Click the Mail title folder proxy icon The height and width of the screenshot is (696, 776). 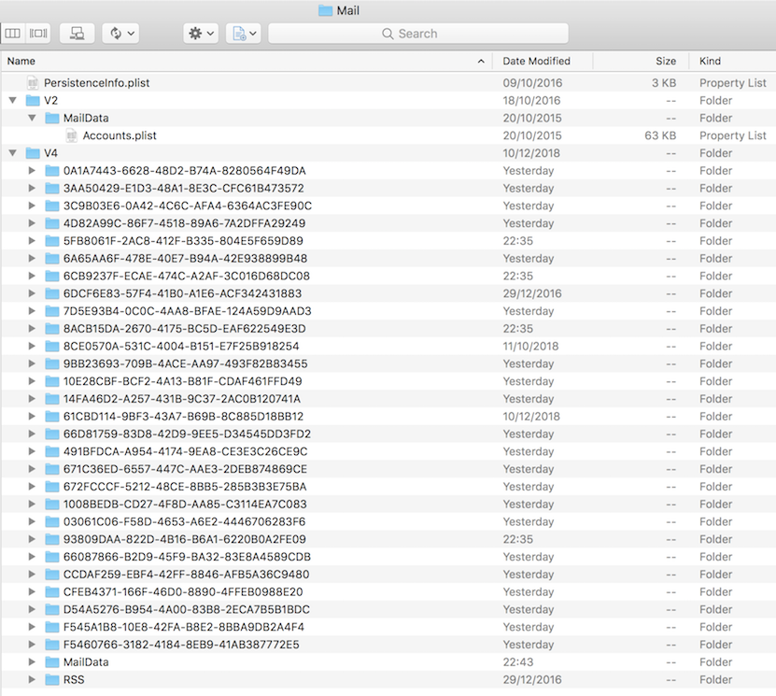click(x=325, y=10)
